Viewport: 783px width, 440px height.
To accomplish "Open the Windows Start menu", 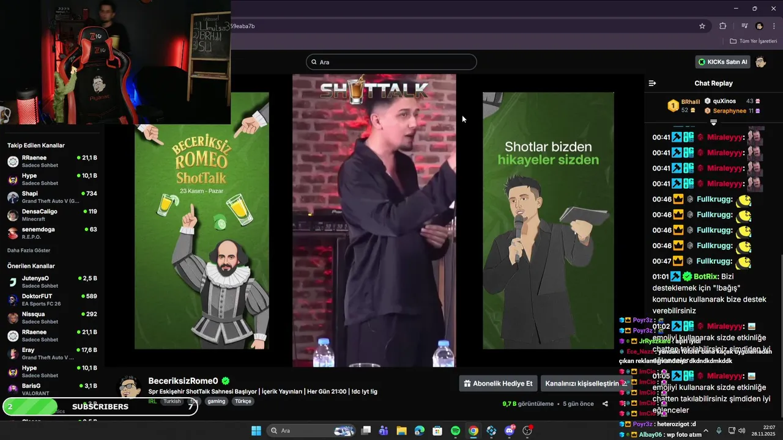I will (x=256, y=431).
